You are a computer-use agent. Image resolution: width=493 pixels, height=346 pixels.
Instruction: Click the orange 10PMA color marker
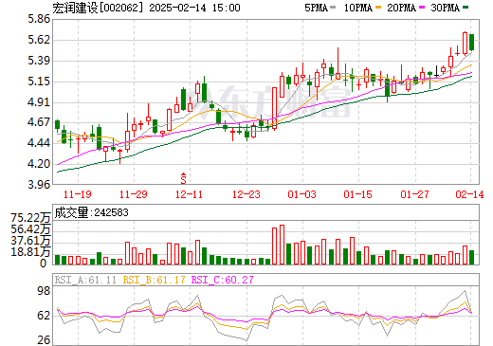[x=378, y=7]
